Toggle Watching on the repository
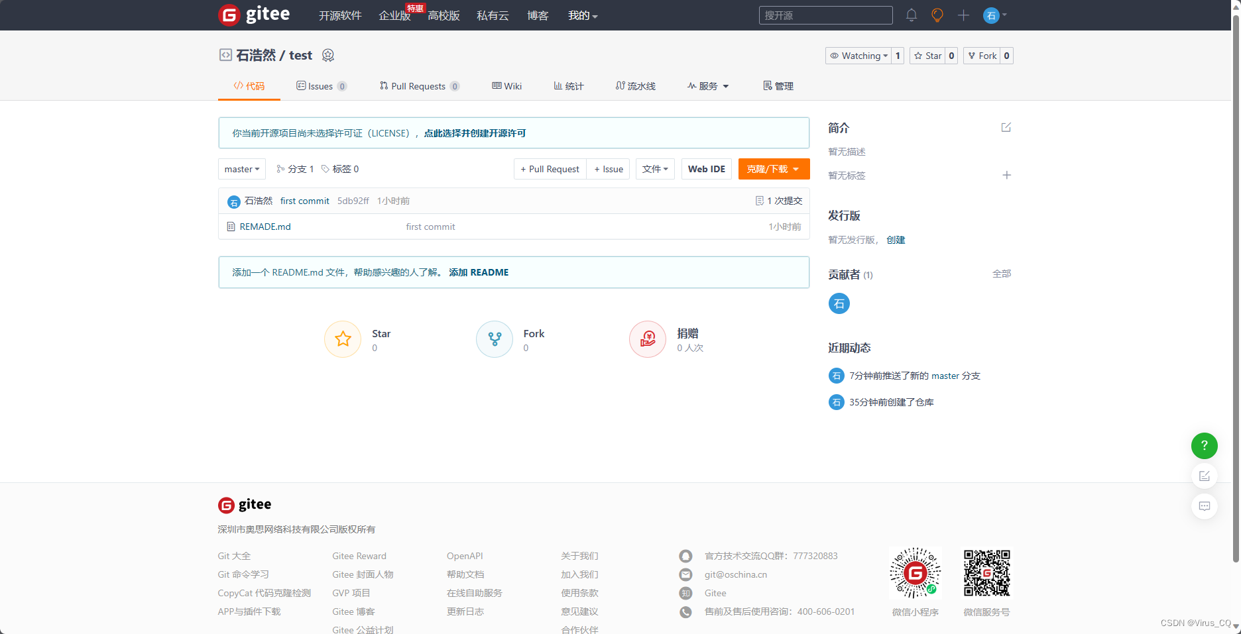 click(x=858, y=56)
